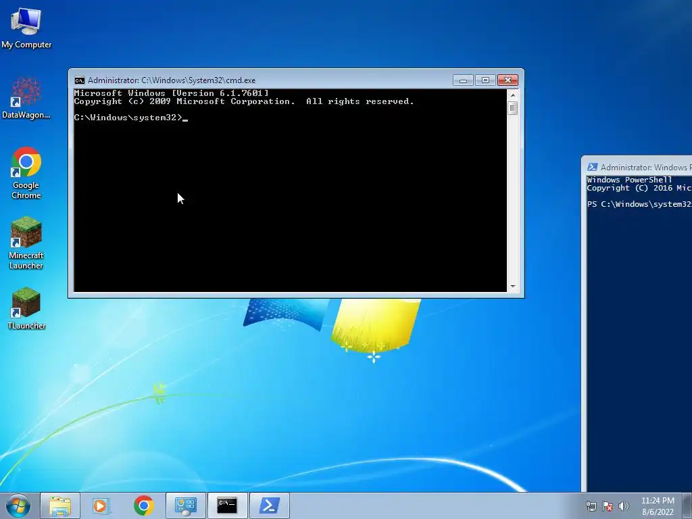Open Google Chrome from the taskbar

143,505
